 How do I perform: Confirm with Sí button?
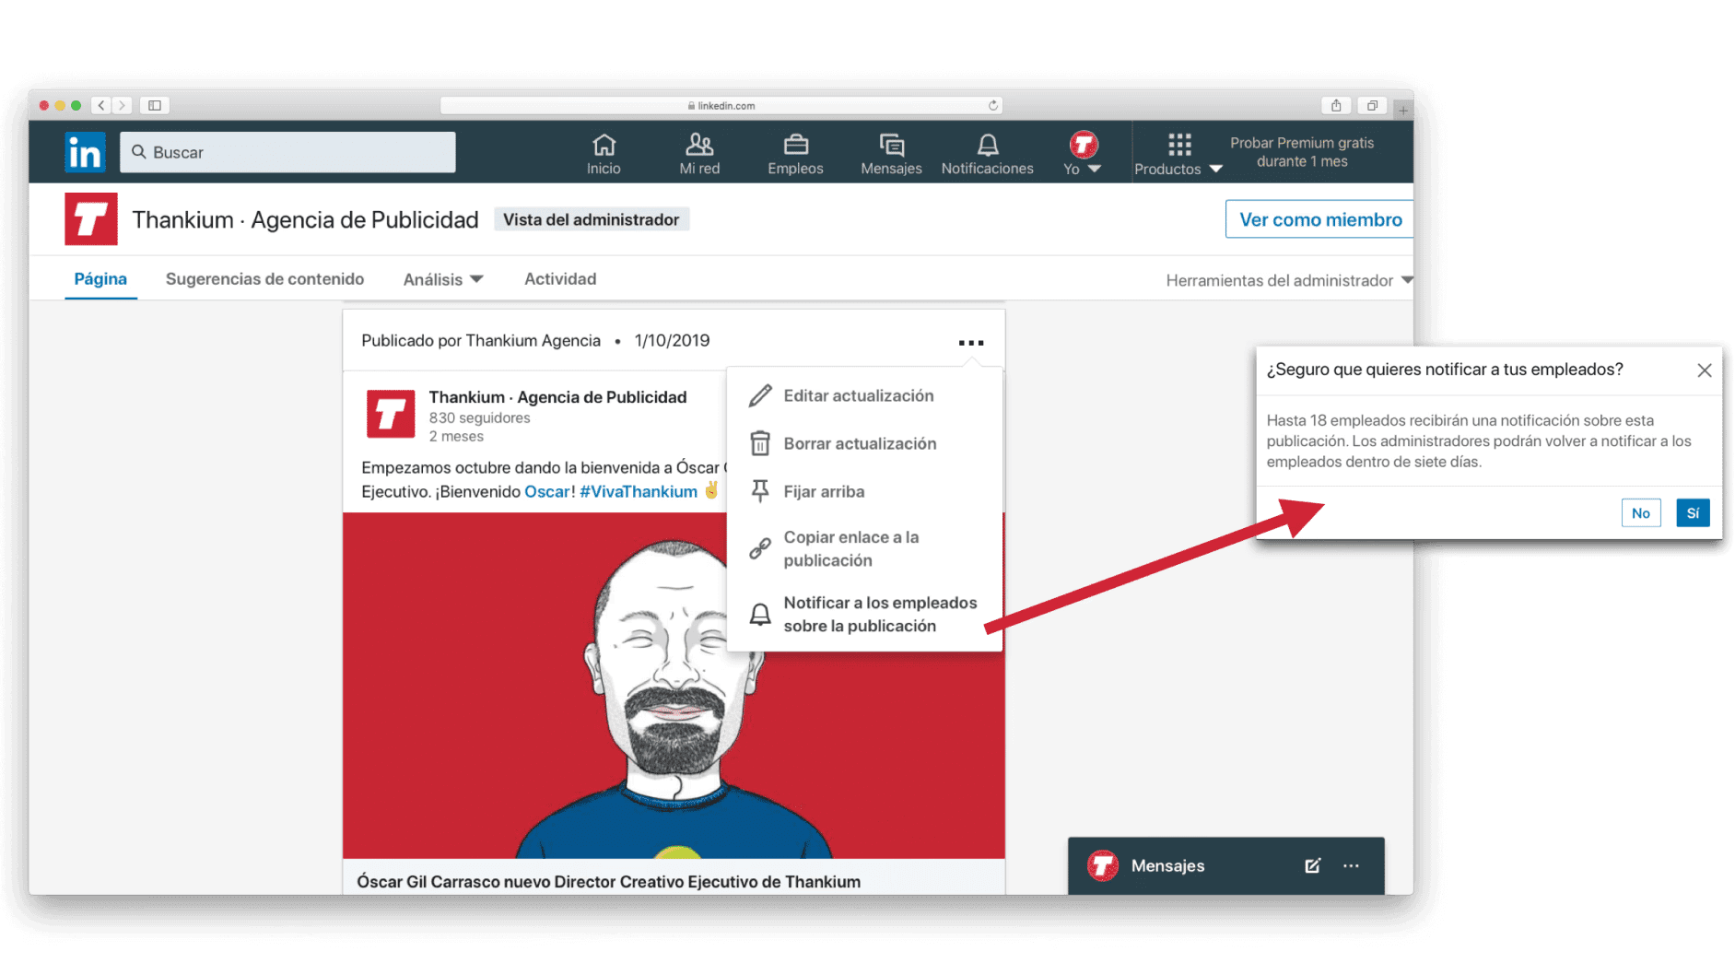[x=1693, y=513]
